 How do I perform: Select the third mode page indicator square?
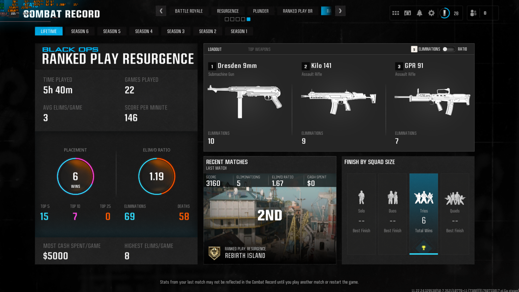[x=238, y=19]
